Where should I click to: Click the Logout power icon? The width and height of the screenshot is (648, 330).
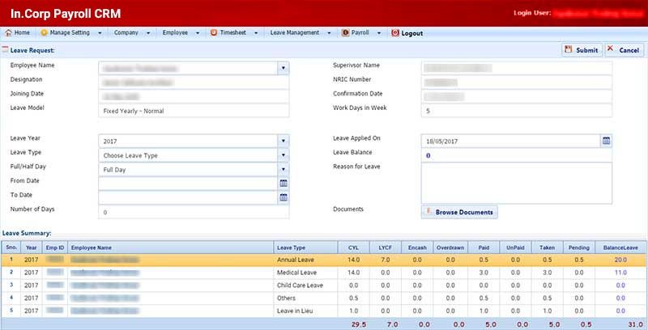pyautogui.click(x=395, y=33)
